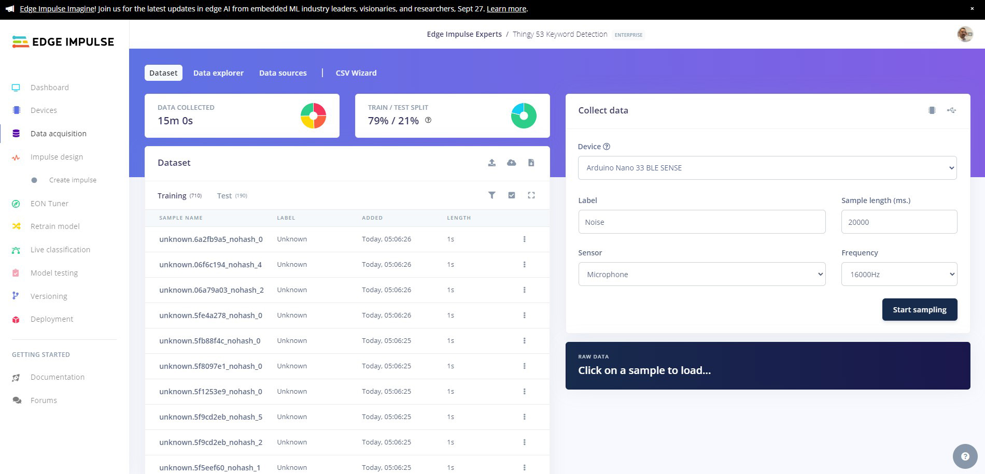The height and width of the screenshot is (474, 985).
Task: Sort by the Sample name column header
Action: [181, 218]
